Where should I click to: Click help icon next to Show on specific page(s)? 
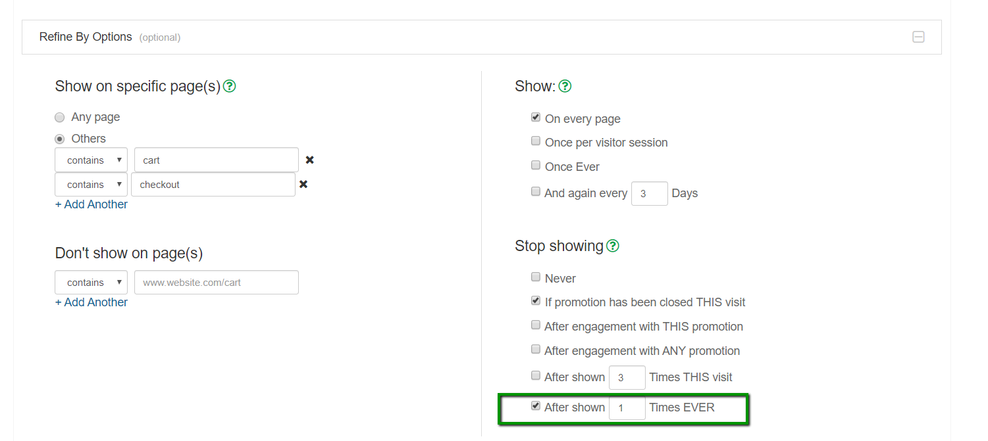click(229, 86)
